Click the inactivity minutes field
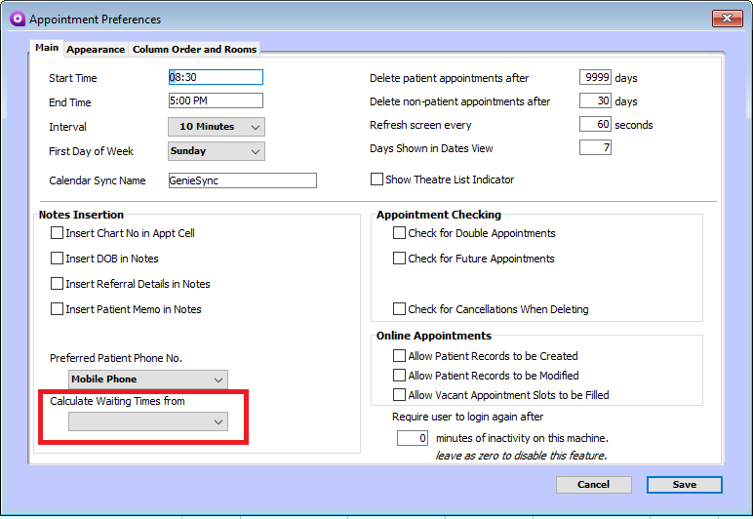Viewport: 753px width, 519px height. point(412,438)
